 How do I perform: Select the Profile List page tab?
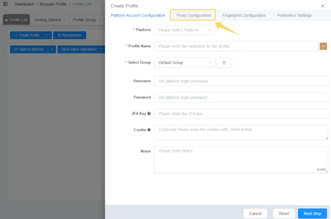16,20
